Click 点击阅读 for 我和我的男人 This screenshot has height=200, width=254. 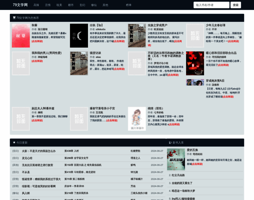[x=37, y=61]
